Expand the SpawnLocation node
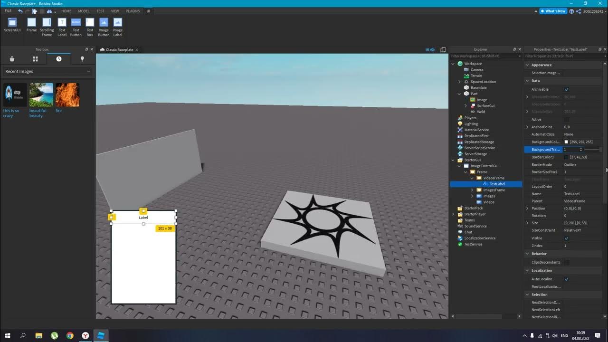 [459, 82]
